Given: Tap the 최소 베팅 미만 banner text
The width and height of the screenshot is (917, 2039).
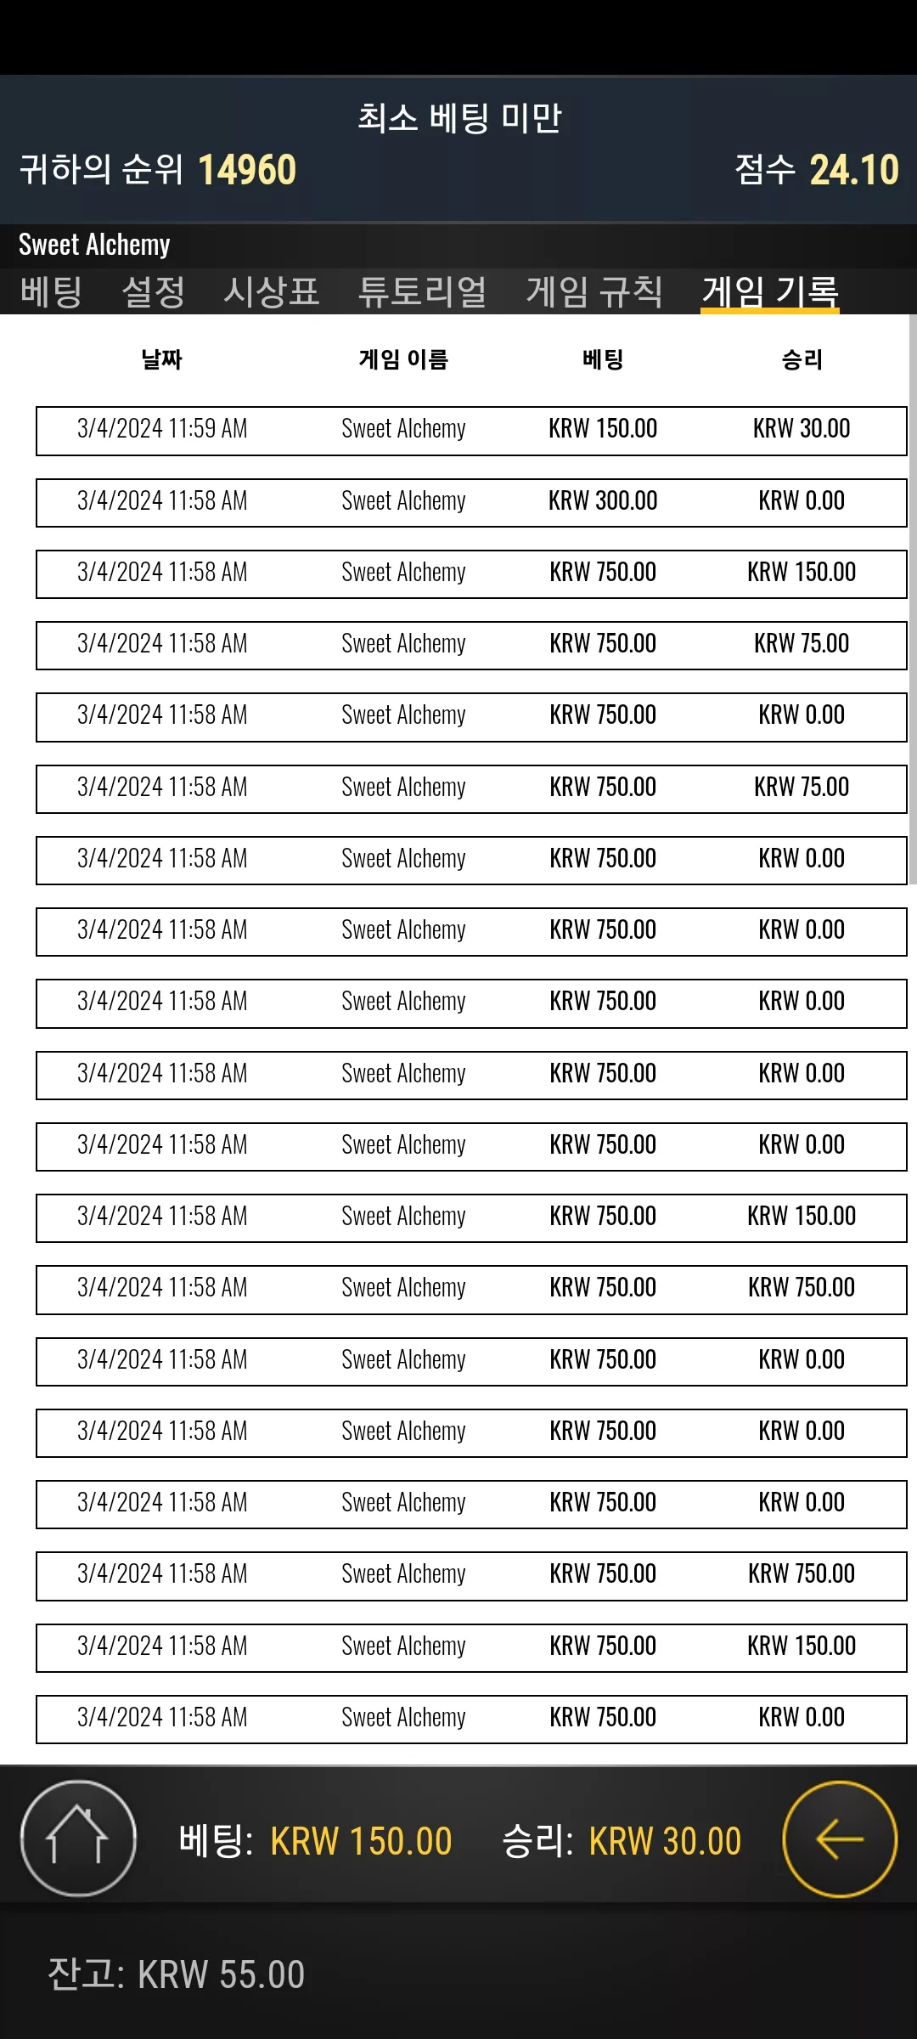Looking at the screenshot, I should point(458,117).
